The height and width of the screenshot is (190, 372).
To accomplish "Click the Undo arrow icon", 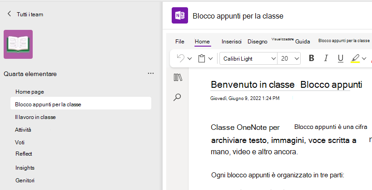I will 181,58.
